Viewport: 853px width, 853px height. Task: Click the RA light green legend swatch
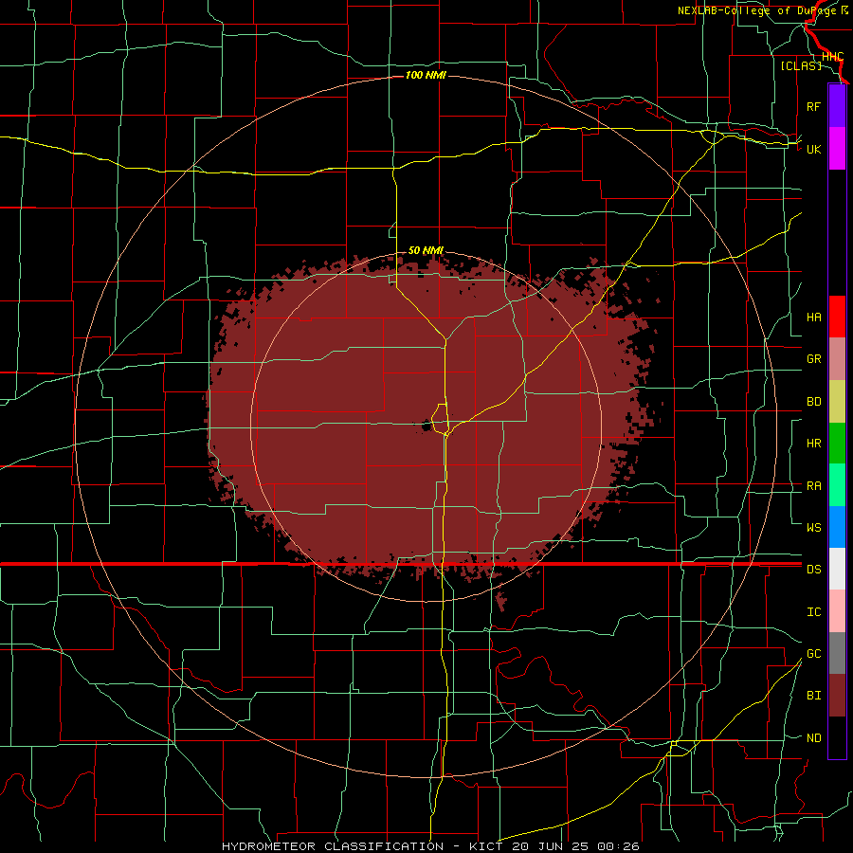pyautogui.click(x=837, y=485)
